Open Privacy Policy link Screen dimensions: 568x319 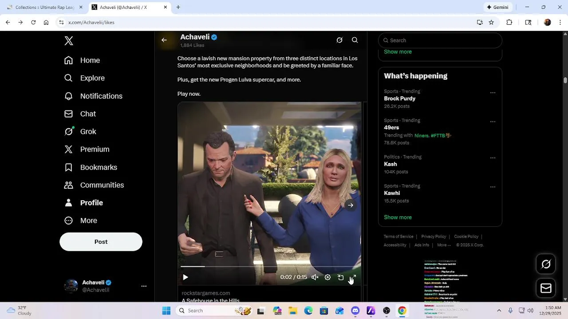coord(434,237)
